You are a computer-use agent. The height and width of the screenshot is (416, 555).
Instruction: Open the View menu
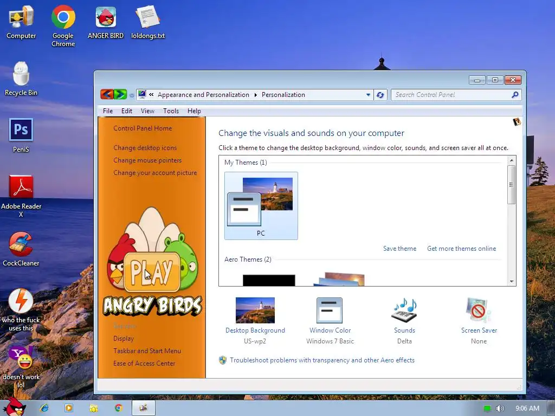pos(147,110)
